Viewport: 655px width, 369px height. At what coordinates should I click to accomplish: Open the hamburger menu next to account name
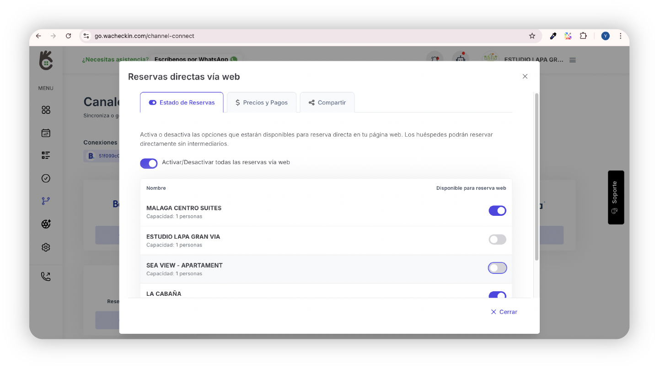573,60
